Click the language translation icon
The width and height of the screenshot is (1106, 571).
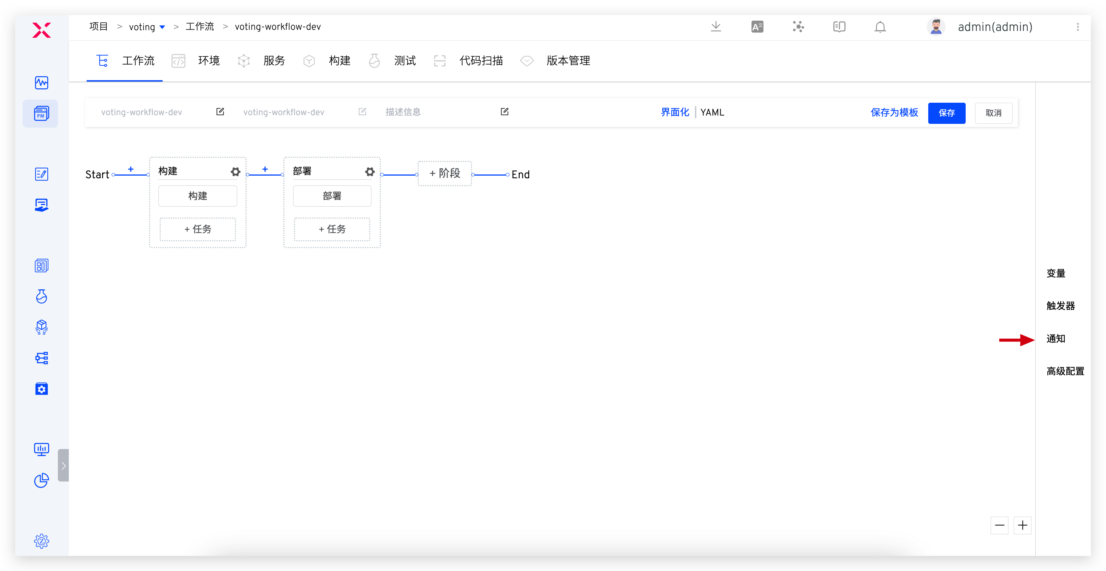[x=757, y=27]
